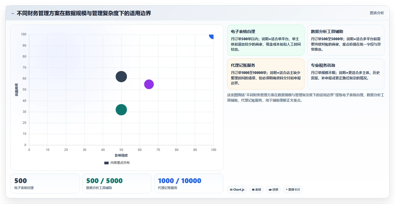Click the dark navy bubble in the chart
Viewport: 395px width, 204px height.
121,77
